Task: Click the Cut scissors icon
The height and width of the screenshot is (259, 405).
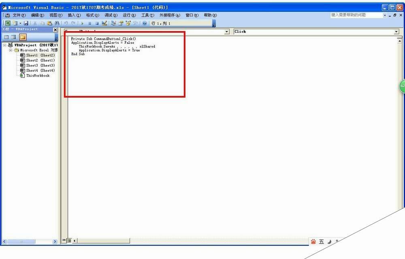Action: tap(35, 23)
